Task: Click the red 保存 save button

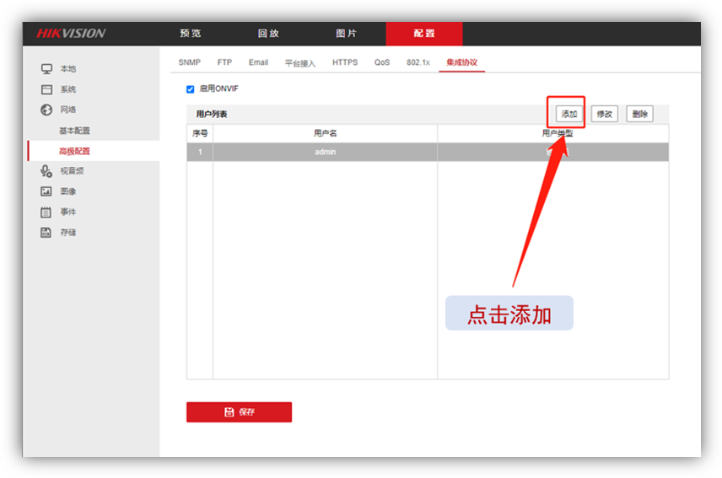Action: (239, 411)
